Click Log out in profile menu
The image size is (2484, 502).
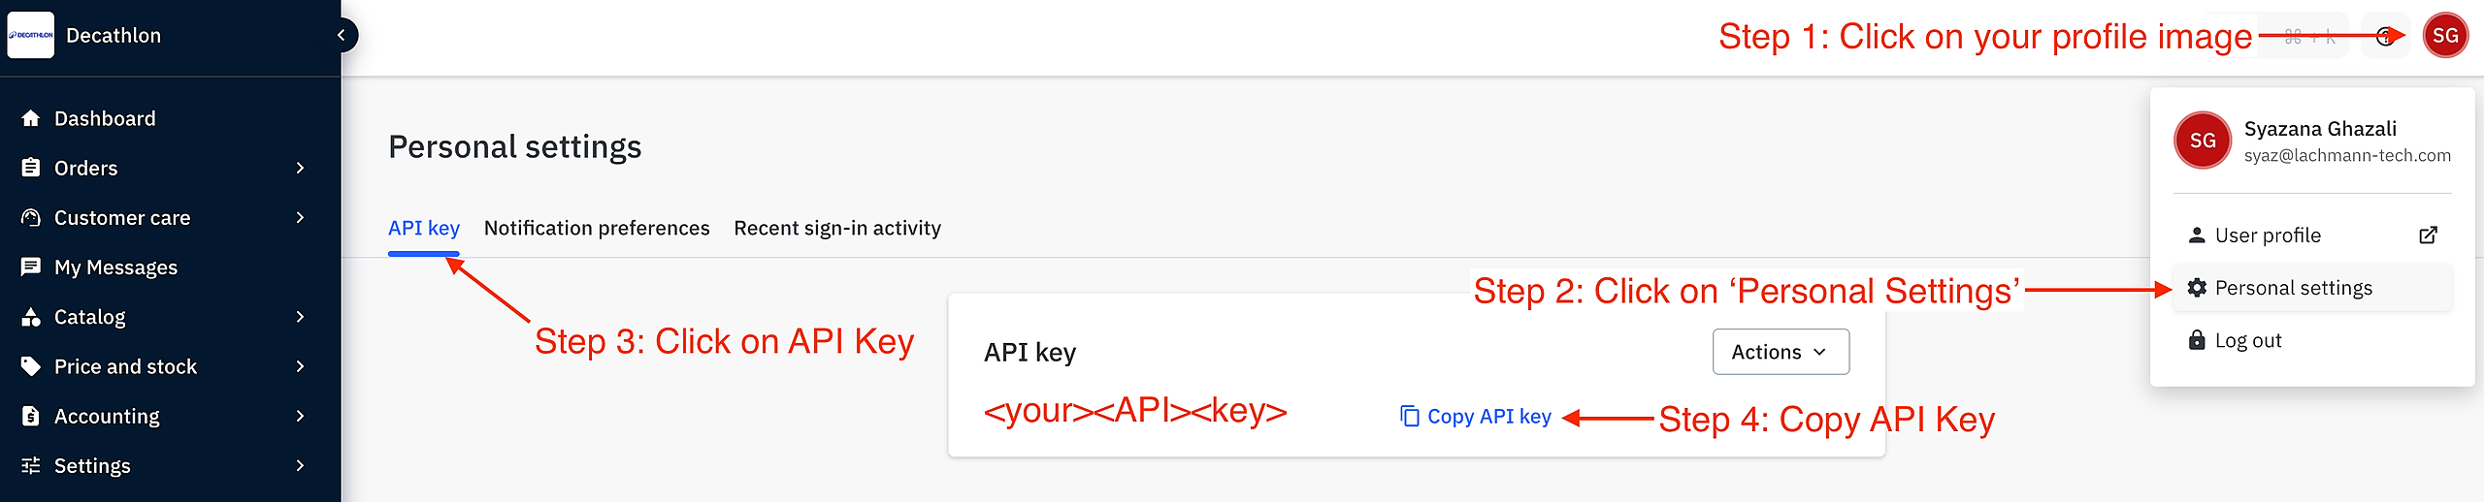[2247, 340]
